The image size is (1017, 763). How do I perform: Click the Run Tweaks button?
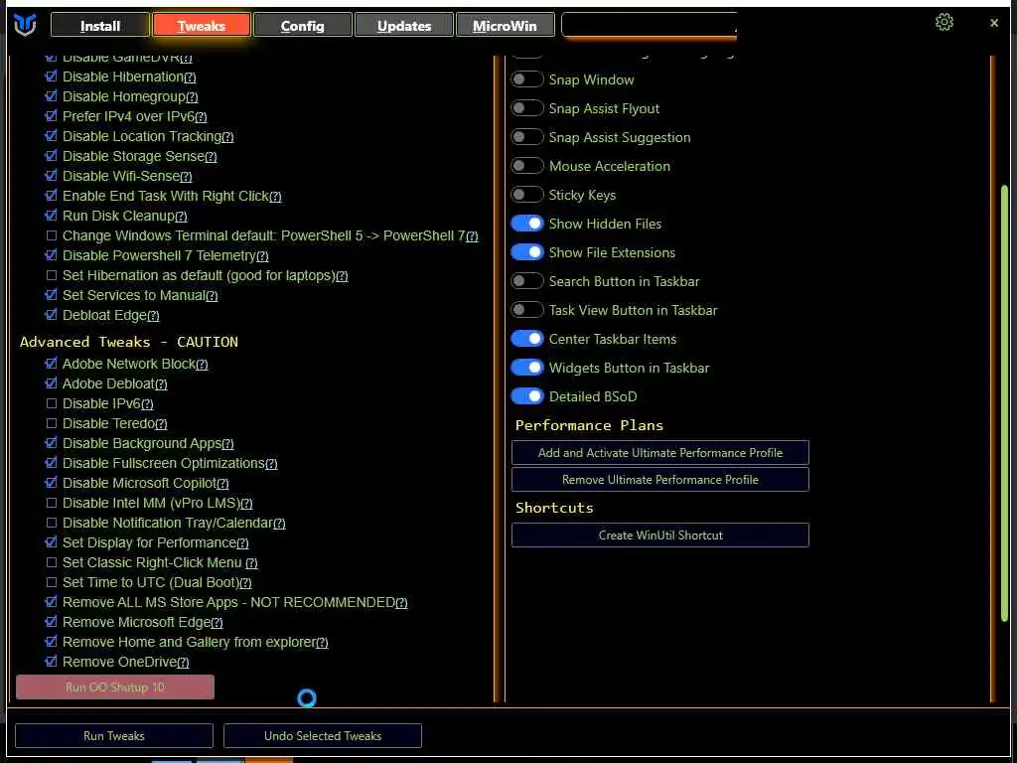114,736
